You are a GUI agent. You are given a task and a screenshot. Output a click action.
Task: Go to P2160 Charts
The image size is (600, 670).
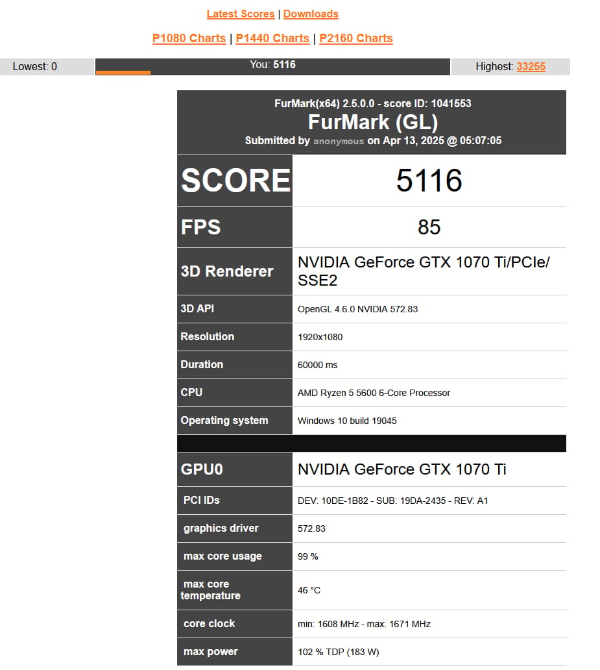coord(355,38)
